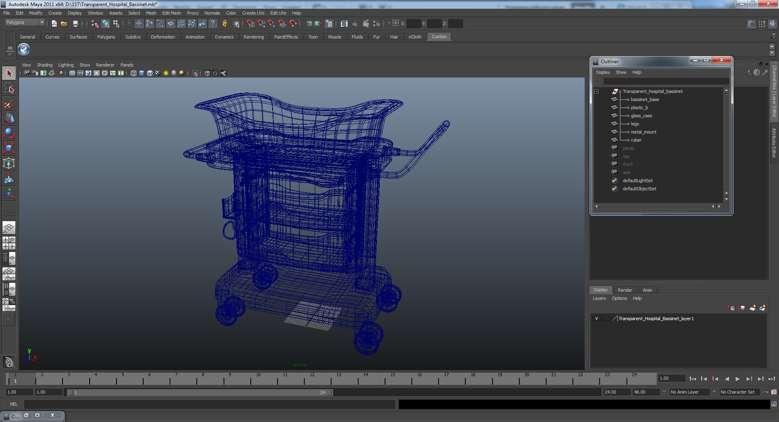
Task: Create layer from selected objects
Action: coord(762,308)
